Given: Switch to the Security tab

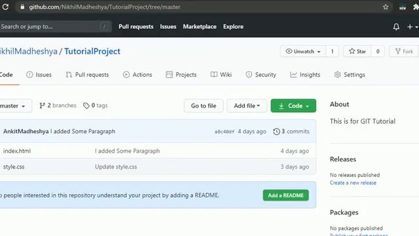Looking at the screenshot, I should pos(261,75).
